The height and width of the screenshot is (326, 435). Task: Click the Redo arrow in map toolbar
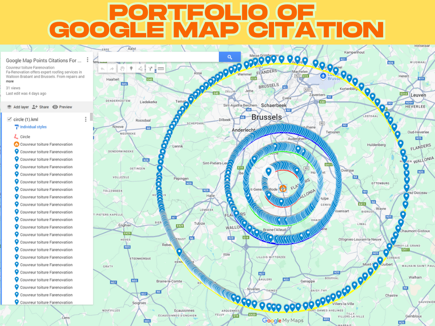point(112,69)
